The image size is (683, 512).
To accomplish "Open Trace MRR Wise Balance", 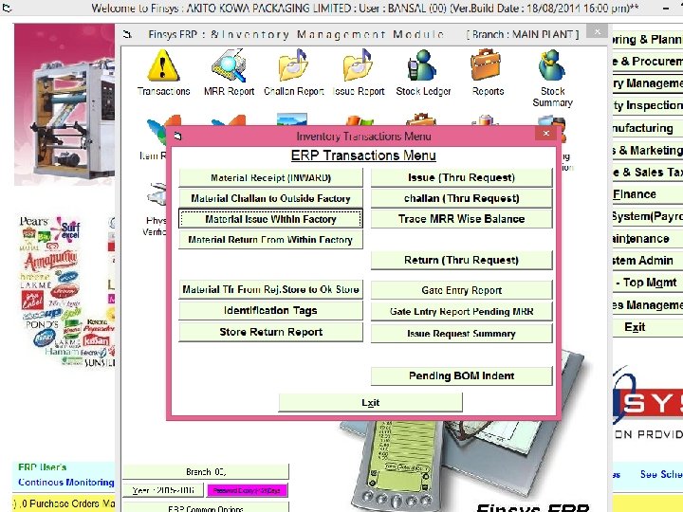I will [x=461, y=219].
